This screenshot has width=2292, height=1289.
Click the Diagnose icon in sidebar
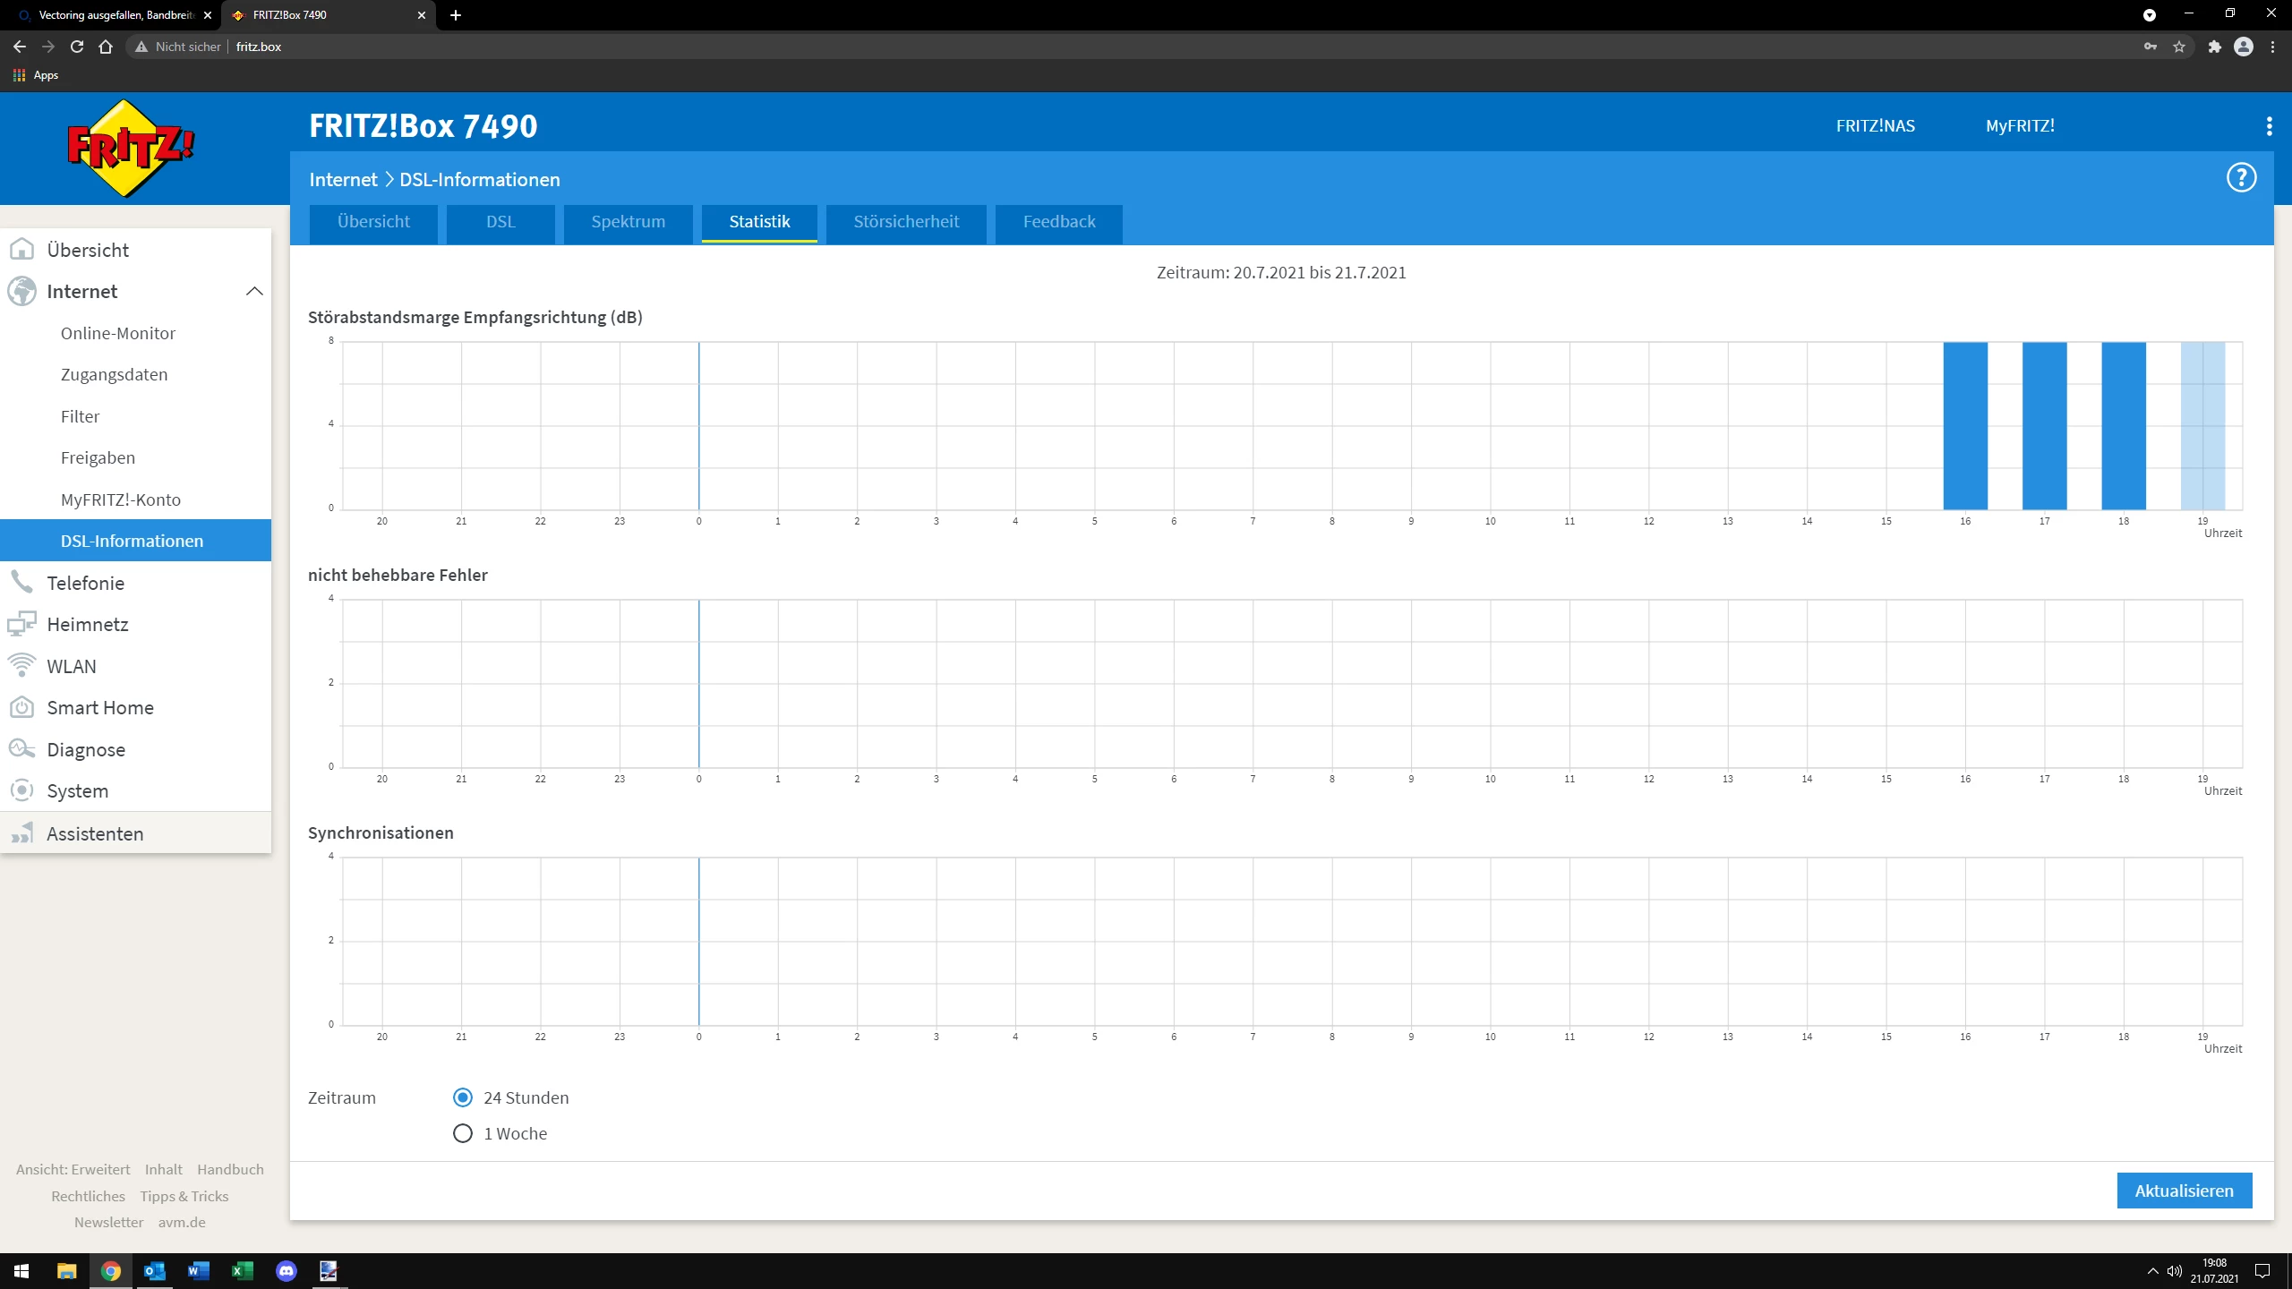pos(21,749)
